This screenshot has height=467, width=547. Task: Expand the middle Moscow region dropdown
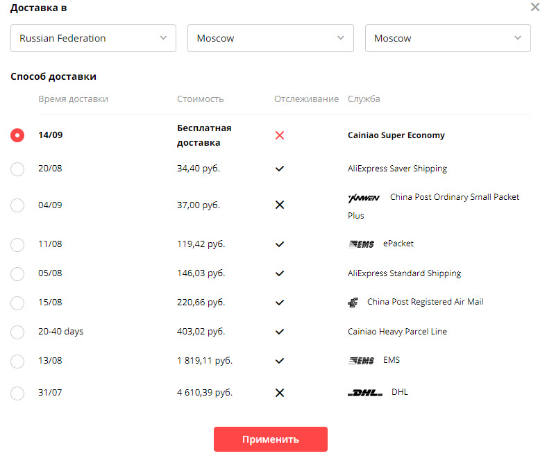pyautogui.click(x=271, y=38)
